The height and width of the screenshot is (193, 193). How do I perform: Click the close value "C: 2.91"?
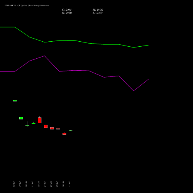pyautogui.click(x=67, y=10)
